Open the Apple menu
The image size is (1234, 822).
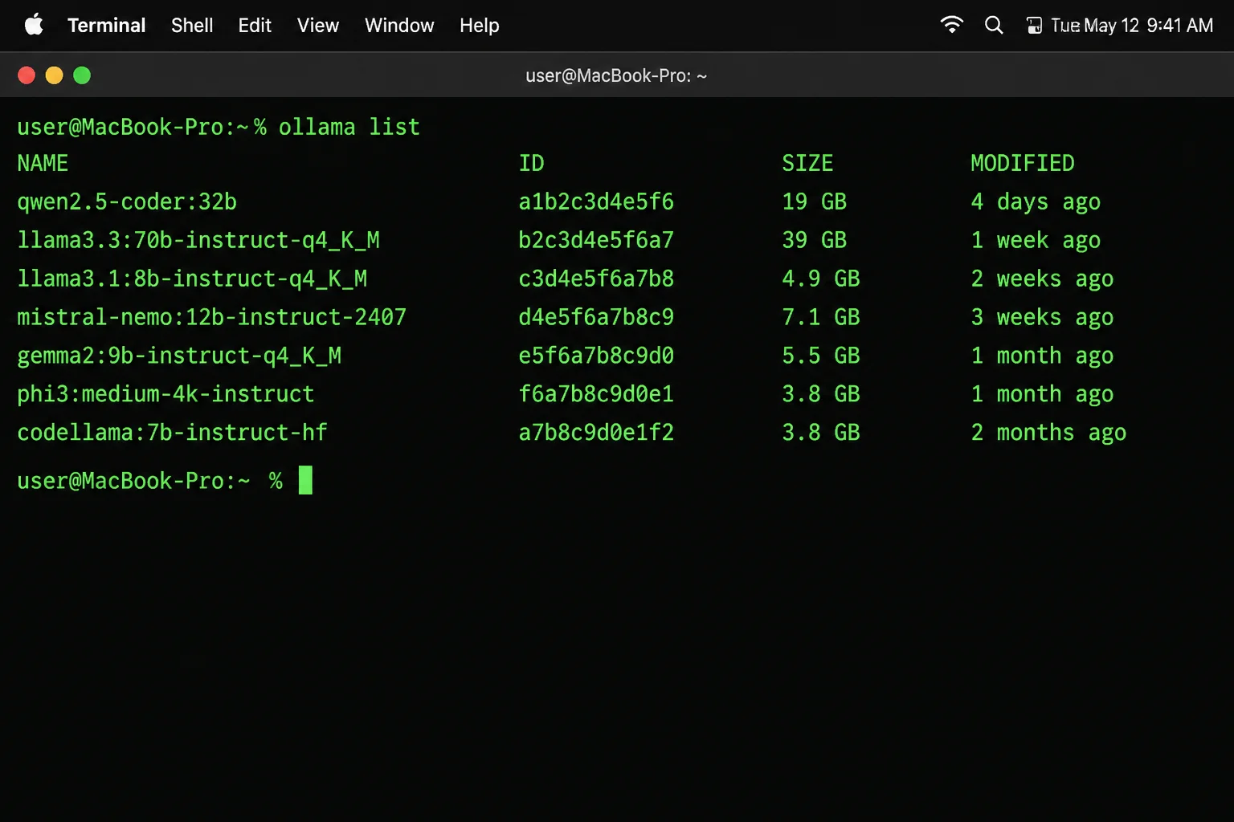pos(34,25)
